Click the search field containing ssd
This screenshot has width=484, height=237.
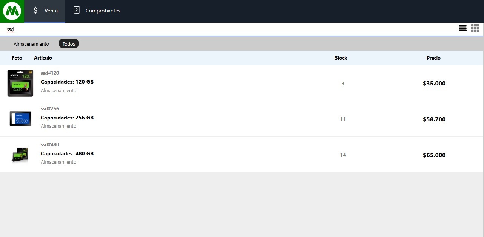pyautogui.click(x=227, y=29)
